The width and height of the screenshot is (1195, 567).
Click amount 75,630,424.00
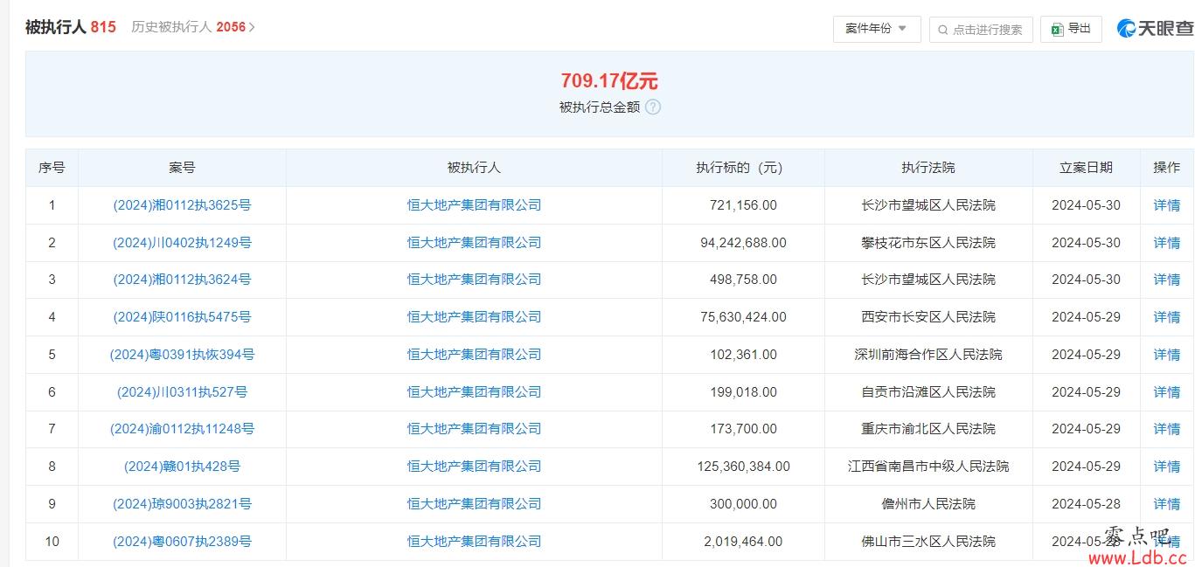pyautogui.click(x=743, y=317)
